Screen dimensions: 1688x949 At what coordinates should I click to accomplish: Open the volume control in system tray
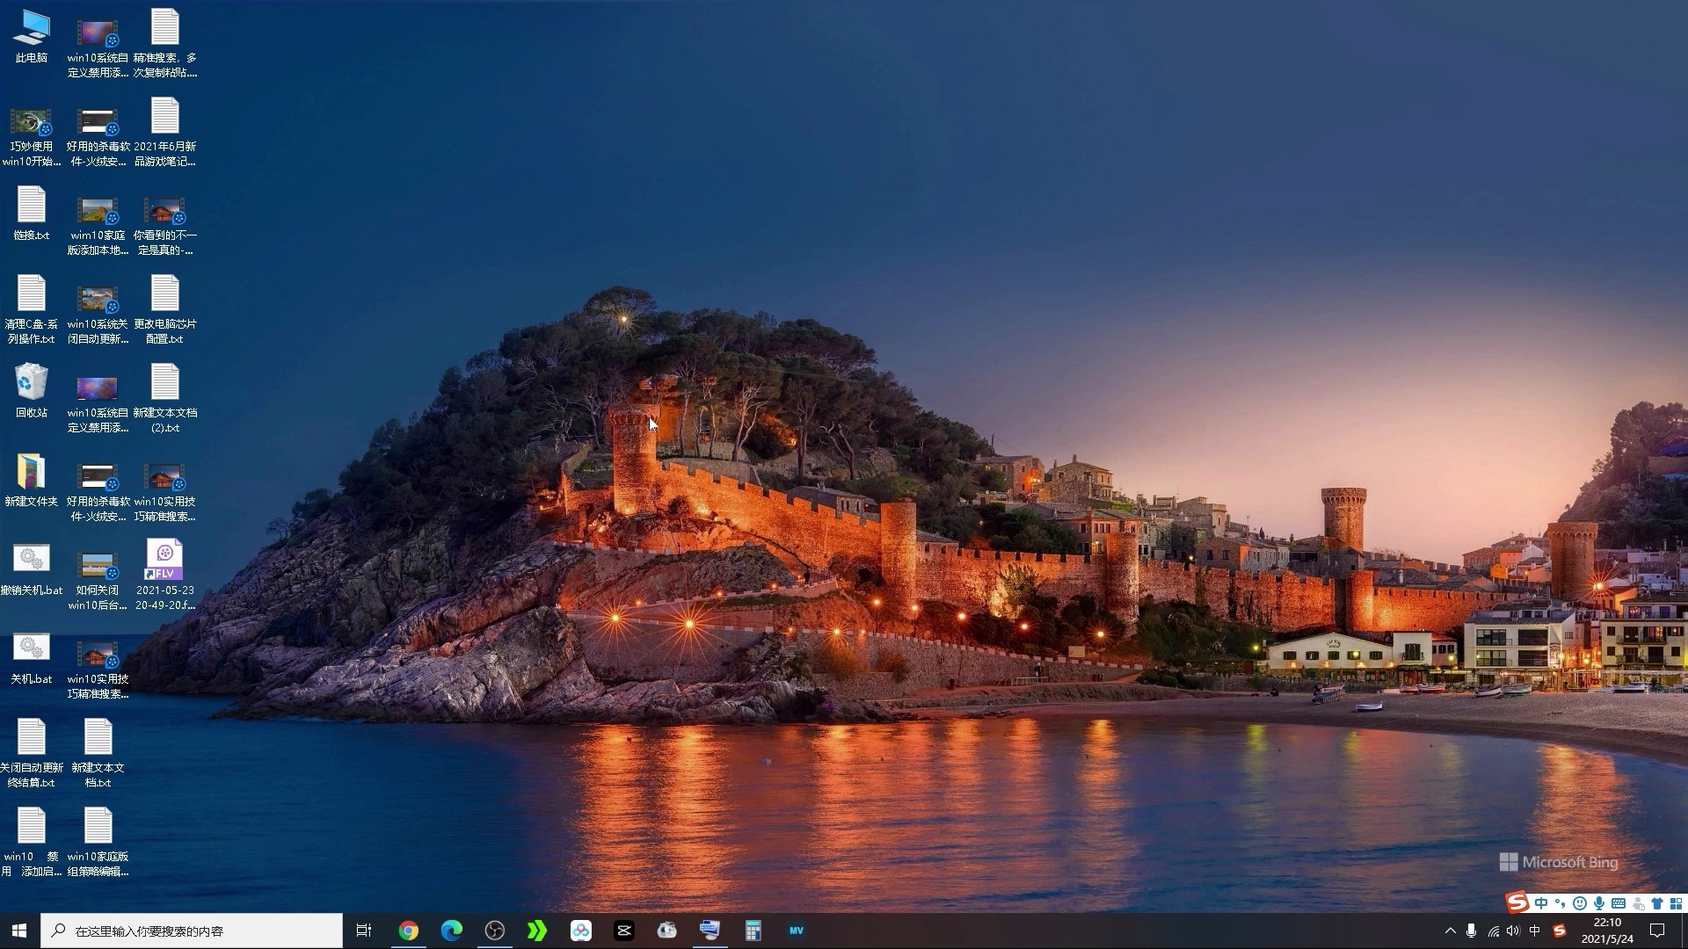point(1513,931)
